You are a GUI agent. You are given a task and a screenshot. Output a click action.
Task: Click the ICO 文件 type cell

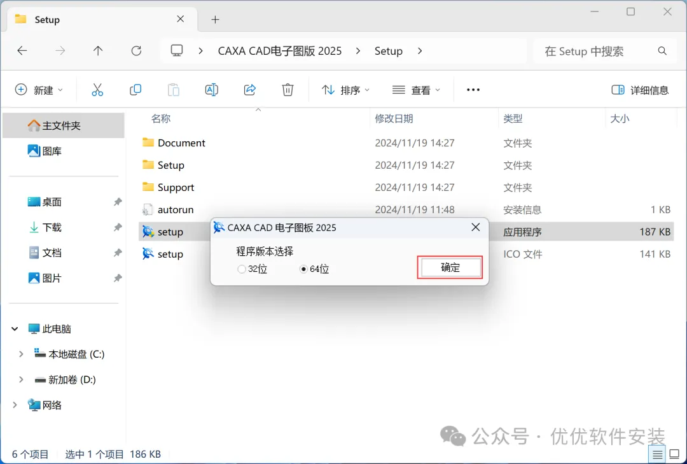[522, 254]
